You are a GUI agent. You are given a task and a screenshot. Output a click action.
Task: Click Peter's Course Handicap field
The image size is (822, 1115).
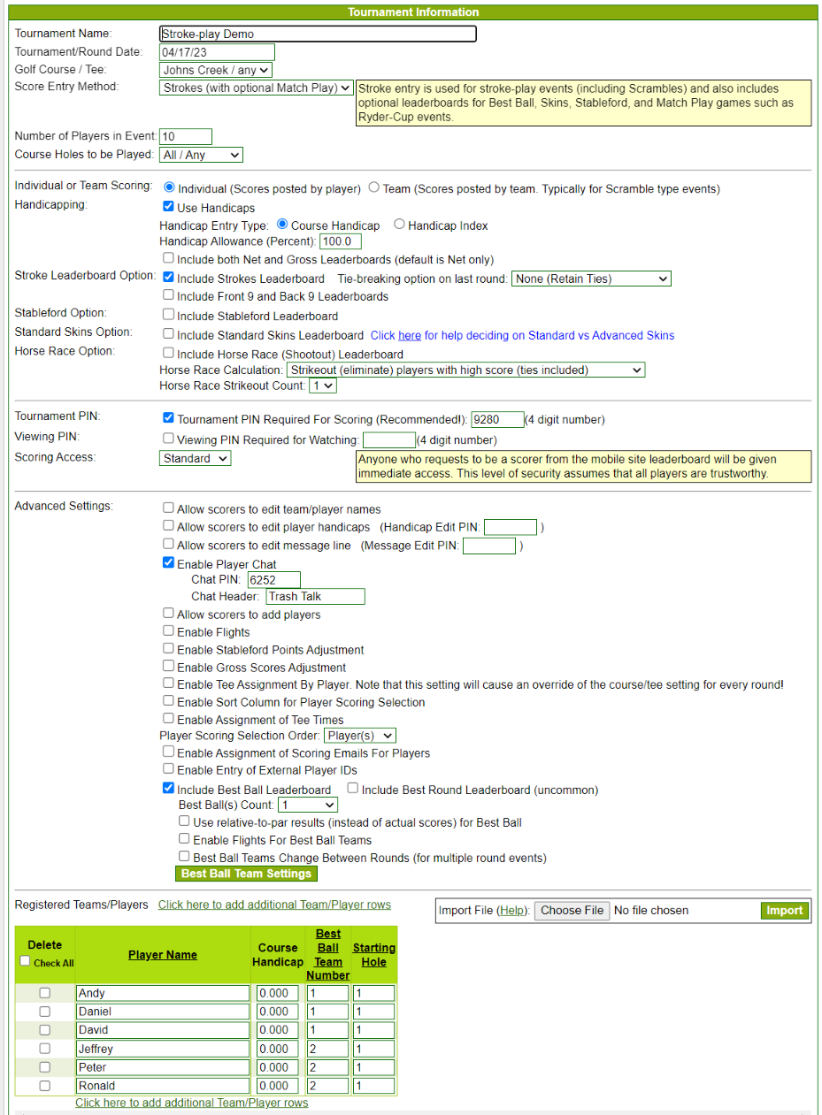(278, 1067)
